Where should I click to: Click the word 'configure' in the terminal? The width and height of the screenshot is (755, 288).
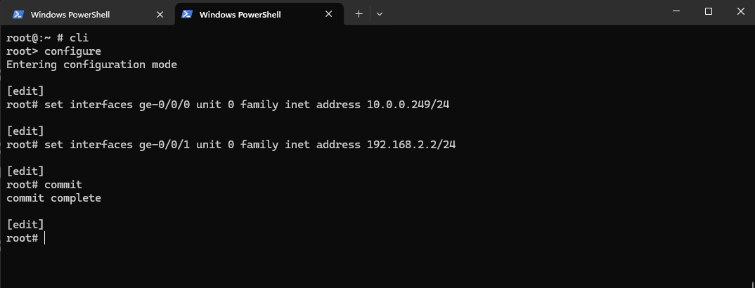pos(72,51)
